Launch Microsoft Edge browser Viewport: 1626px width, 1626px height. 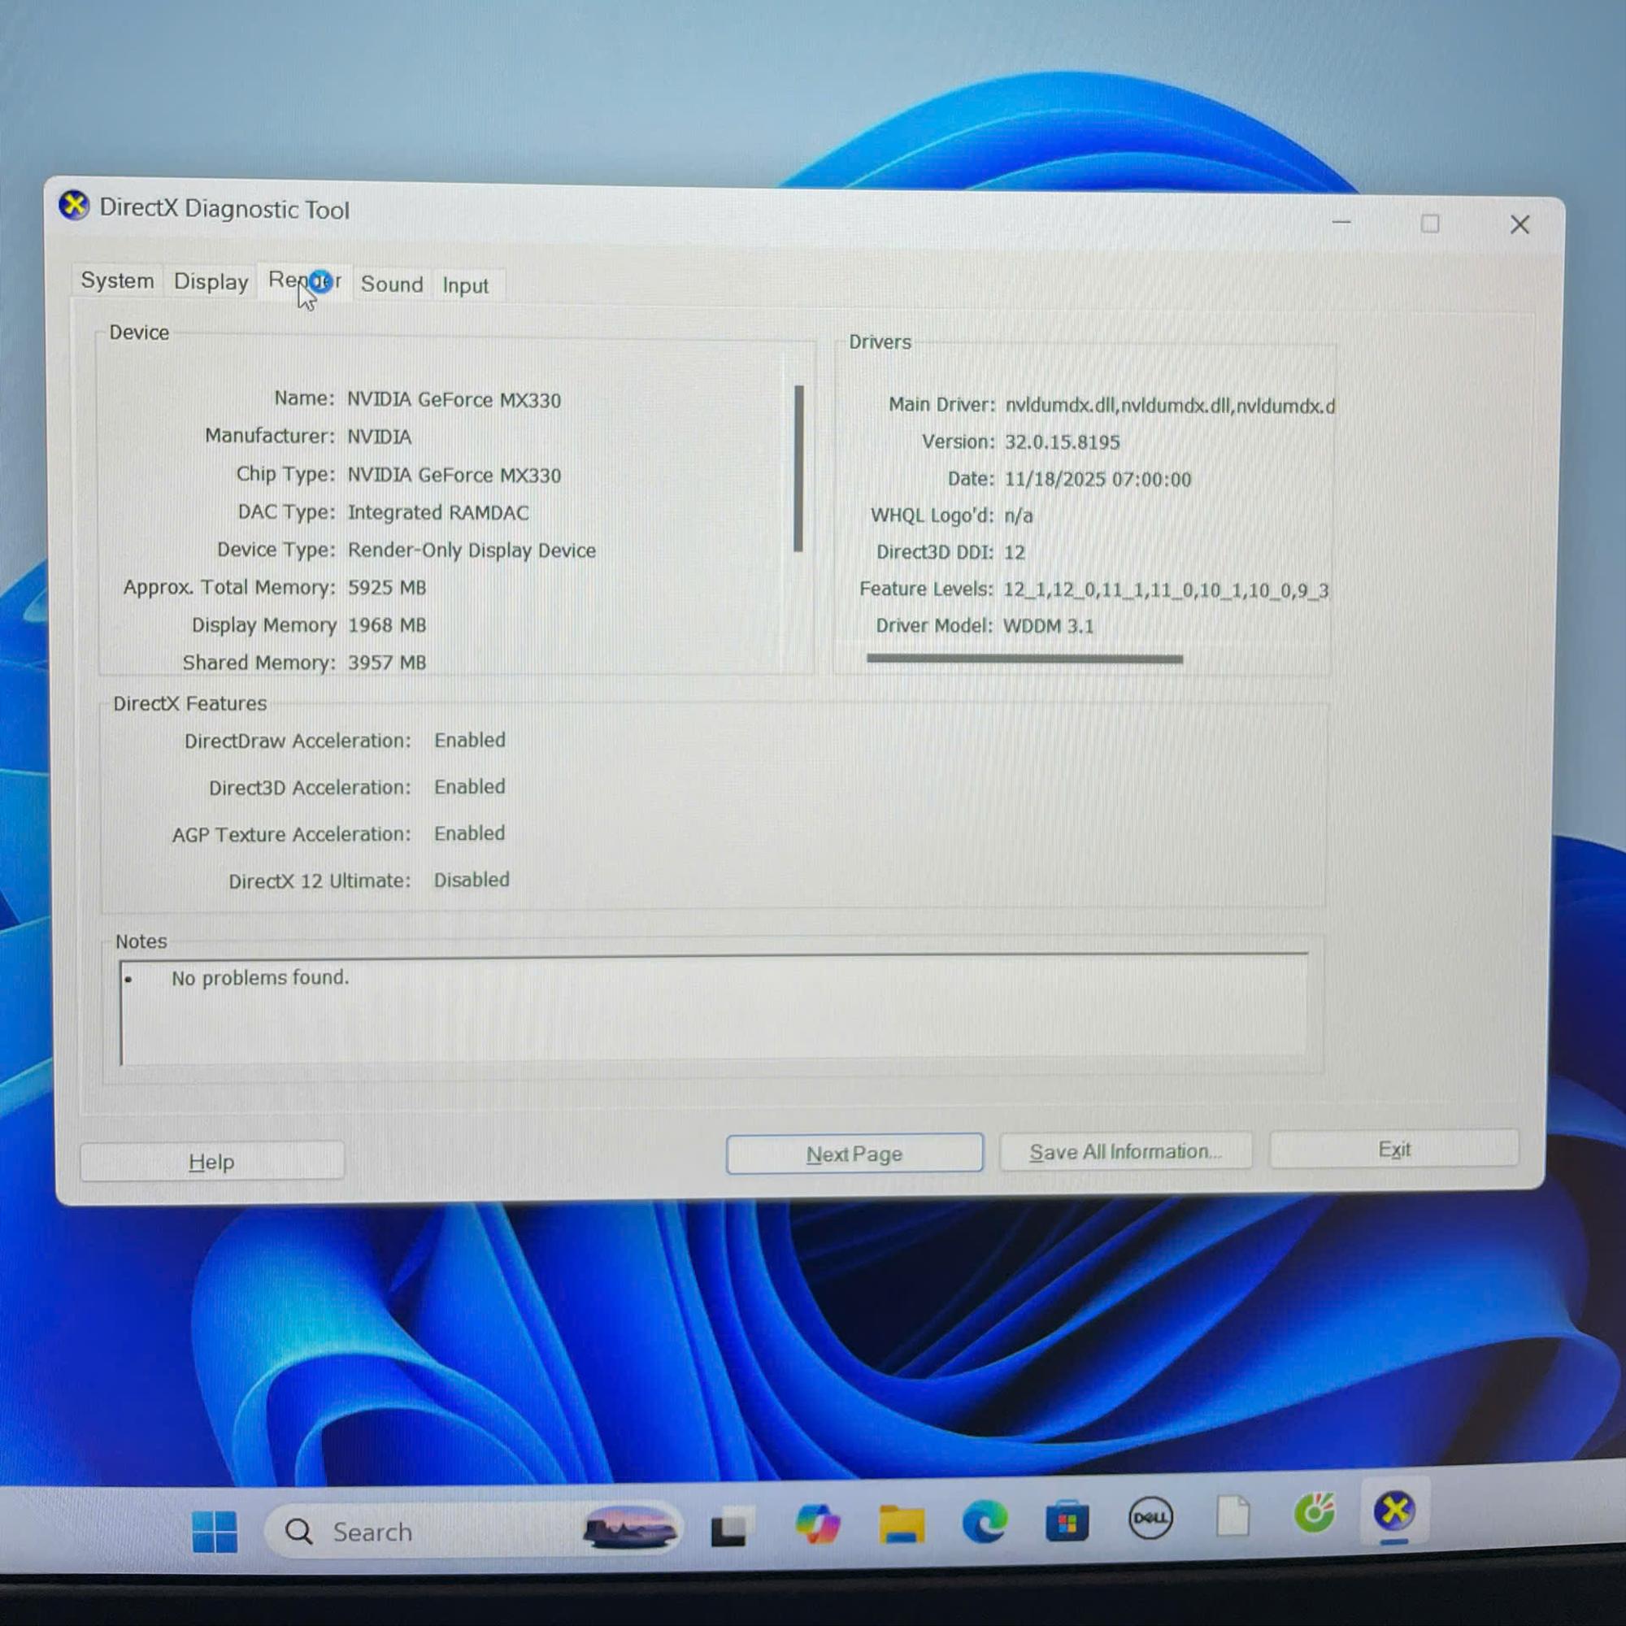[x=985, y=1522]
